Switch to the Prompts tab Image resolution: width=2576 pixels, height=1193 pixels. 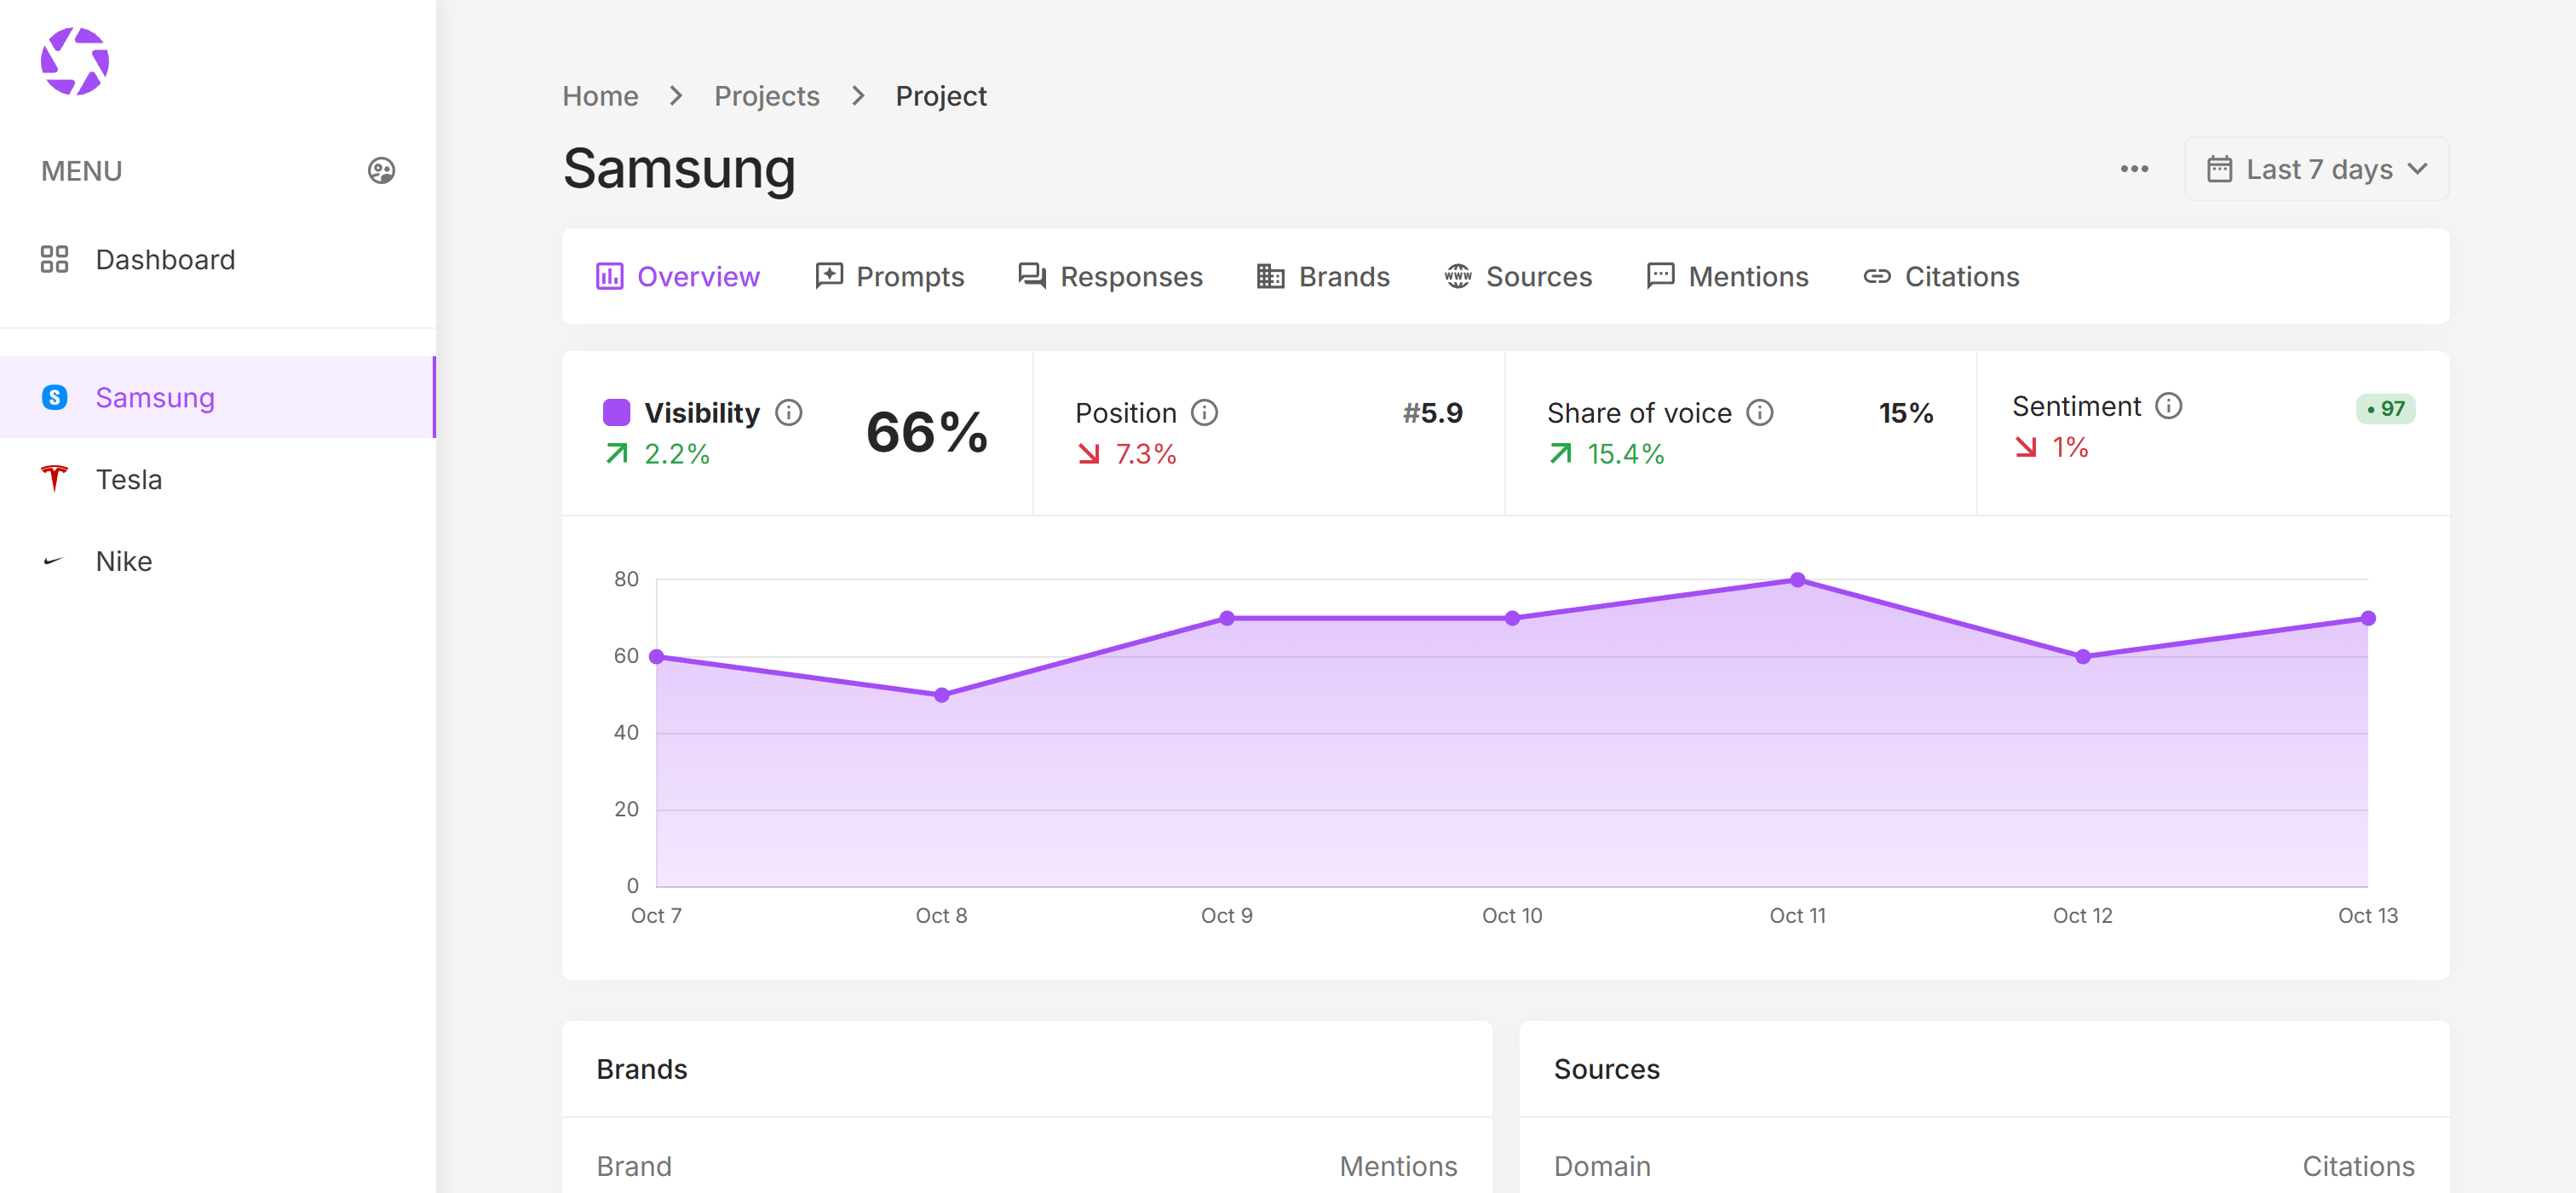pyautogui.click(x=889, y=276)
